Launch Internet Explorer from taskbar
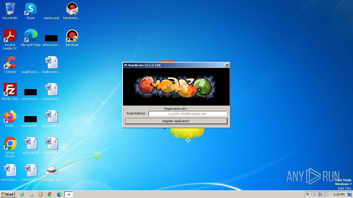This screenshot has width=353, height=198. click(22, 194)
